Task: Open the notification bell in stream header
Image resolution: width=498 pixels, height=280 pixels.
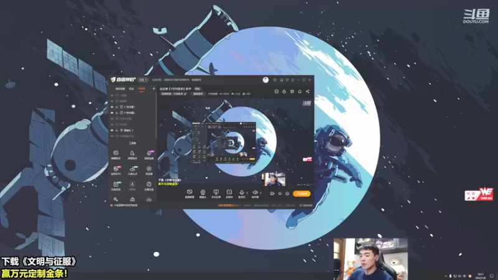Action: pyautogui.click(x=300, y=91)
